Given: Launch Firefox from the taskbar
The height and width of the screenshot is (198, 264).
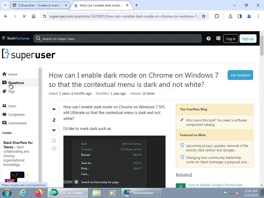Looking at the screenshot, I should 39,193.
